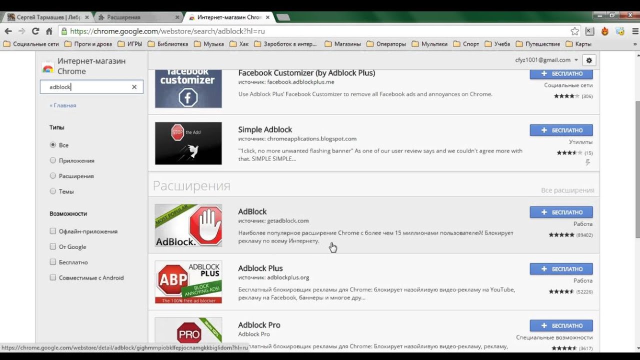Click the AdBlock five-star rating

[561, 234]
